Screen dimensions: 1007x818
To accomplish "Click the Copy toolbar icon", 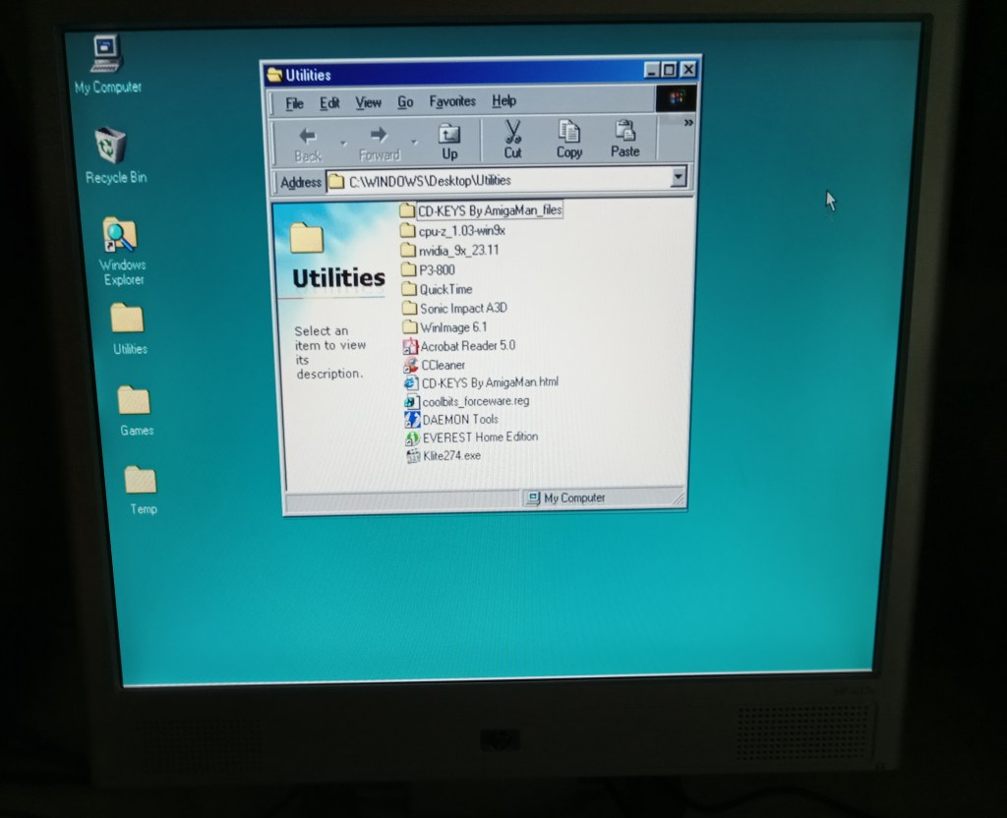I will (569, 140).
